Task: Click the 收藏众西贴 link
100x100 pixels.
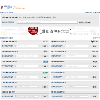Action: (89, 12)
